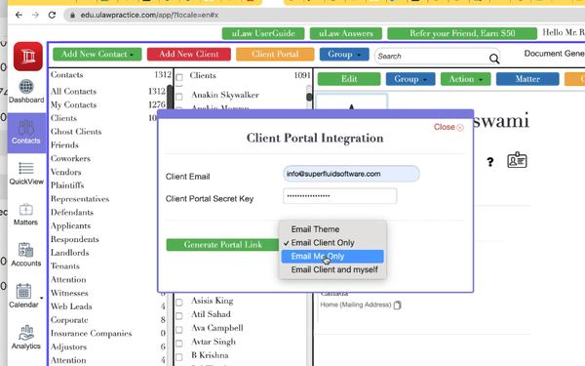This screenshot has height=366, width=585.
Task: Open Ava Campbell client entry
Action: (217, 328)
